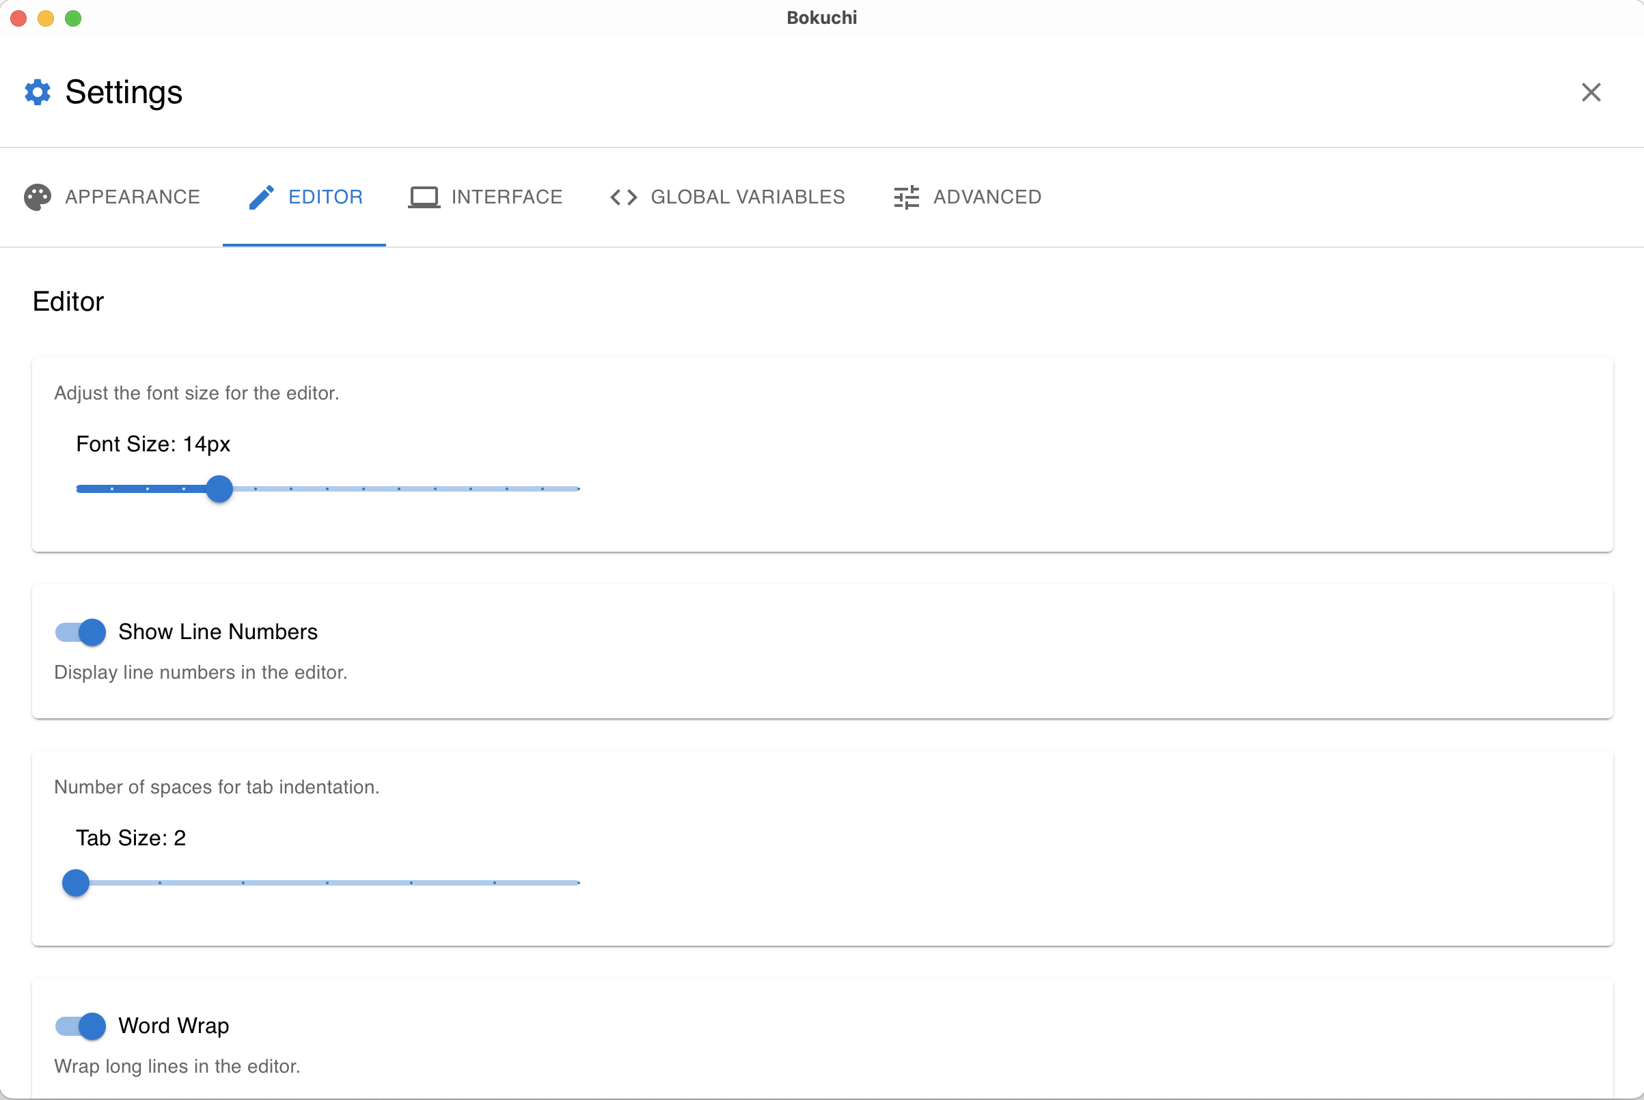Click the code brackets icon for Global Variables

point(622,197)
